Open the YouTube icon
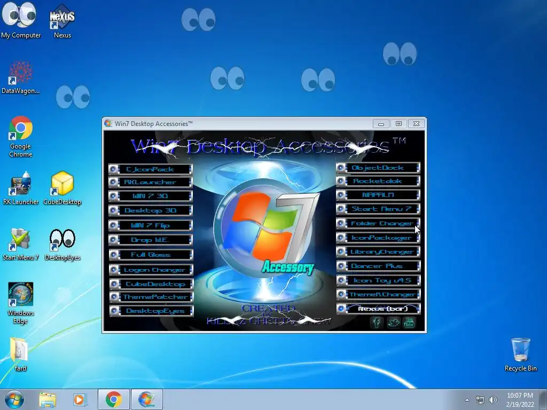 pos(409,322)
